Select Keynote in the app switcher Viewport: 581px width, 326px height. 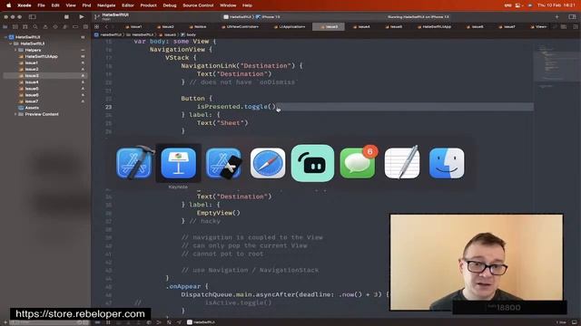(179, 163)
